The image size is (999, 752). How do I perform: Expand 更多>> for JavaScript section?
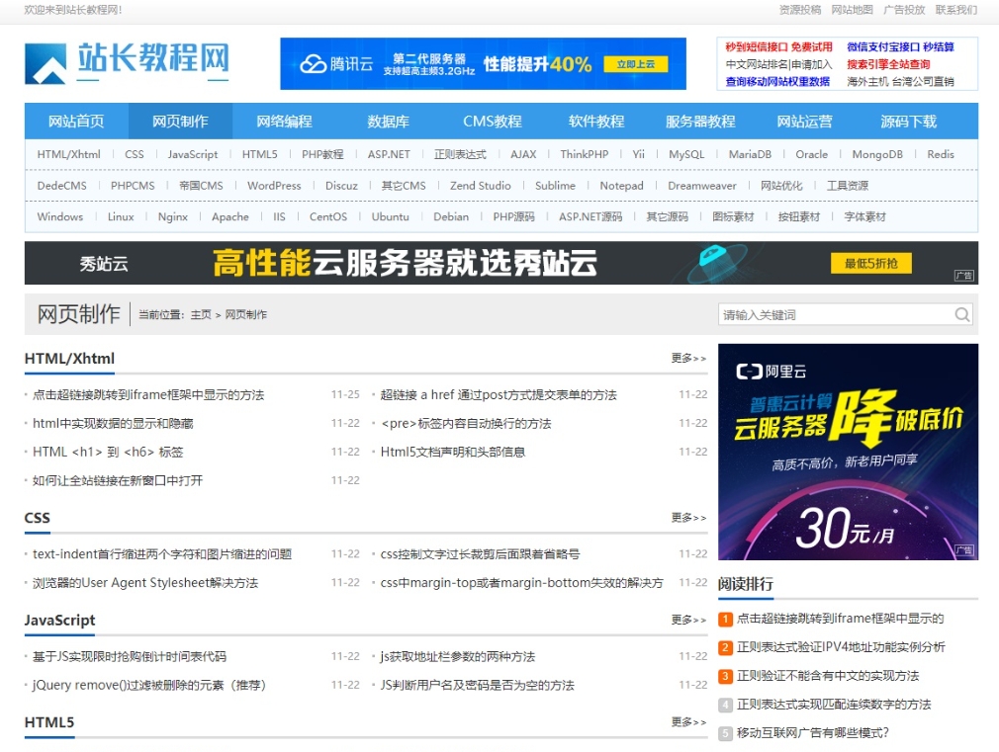coord(688,620)
